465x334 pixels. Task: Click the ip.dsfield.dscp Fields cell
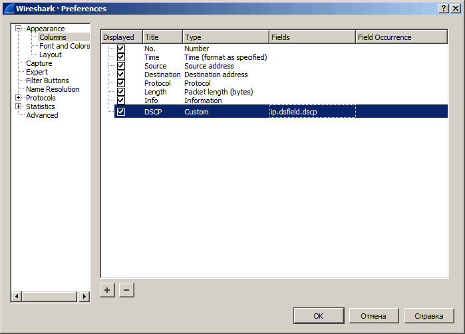312,112
